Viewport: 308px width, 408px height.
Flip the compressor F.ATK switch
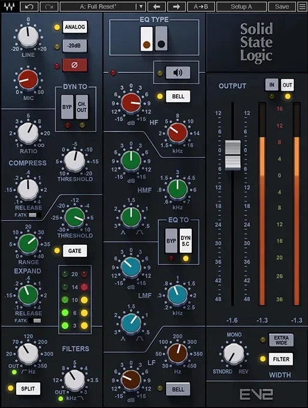(35, 215)
